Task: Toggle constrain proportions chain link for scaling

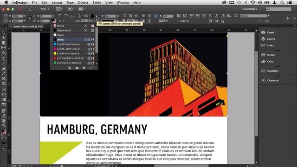Action: pyautogui.click(x=30, y=19)
